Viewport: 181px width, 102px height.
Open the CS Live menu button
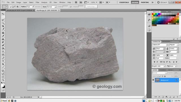(162, 2)
